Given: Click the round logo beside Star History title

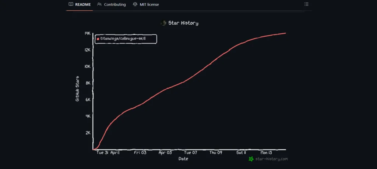Looking at the screenshot, I should (163, 23).
